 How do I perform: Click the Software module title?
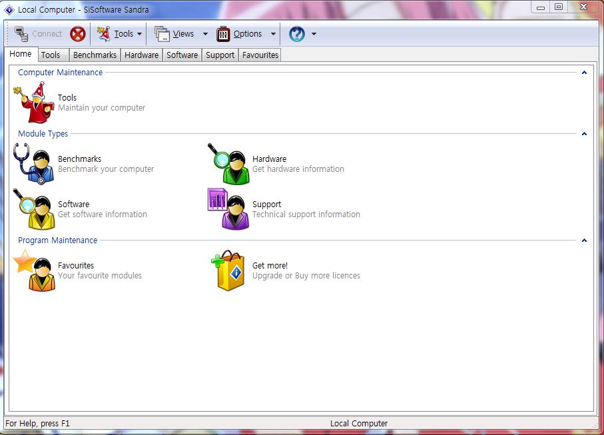(x=73, y=205)
